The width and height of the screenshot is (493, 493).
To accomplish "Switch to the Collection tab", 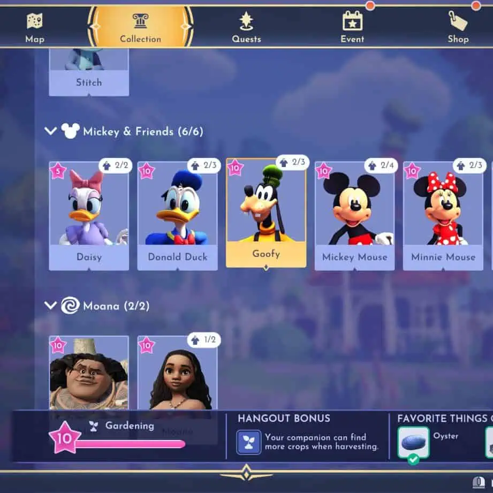I will 140,27.
